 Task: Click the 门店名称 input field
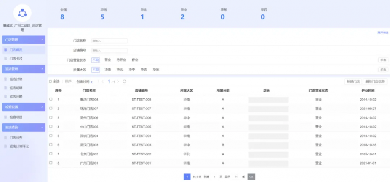[x=109, y=40]
